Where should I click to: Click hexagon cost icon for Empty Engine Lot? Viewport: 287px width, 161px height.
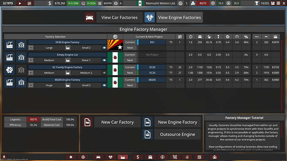(x=21, y=58)
